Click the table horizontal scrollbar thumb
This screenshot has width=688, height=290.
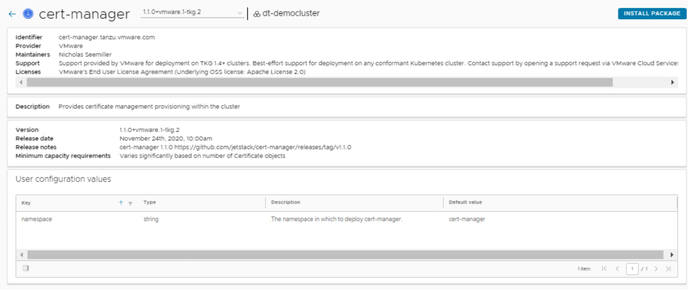click(x=345, y=255)
